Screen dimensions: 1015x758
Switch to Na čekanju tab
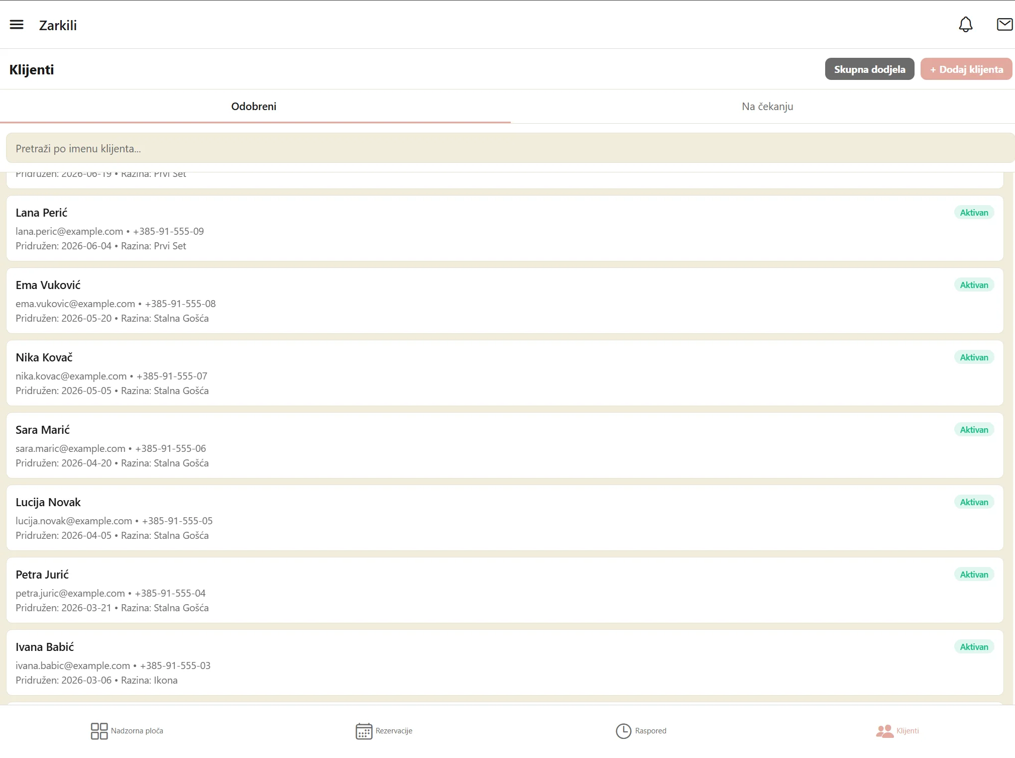point(767,107)
